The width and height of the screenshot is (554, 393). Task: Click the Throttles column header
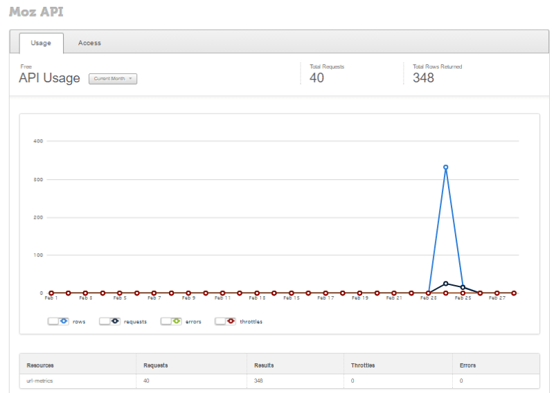point(363,365)
